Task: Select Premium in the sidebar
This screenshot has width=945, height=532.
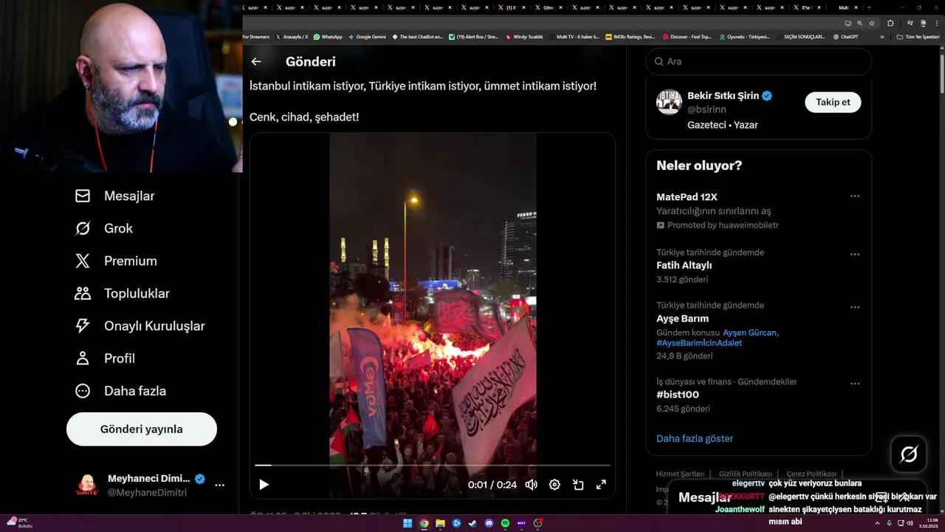Action: coord(116,261)
